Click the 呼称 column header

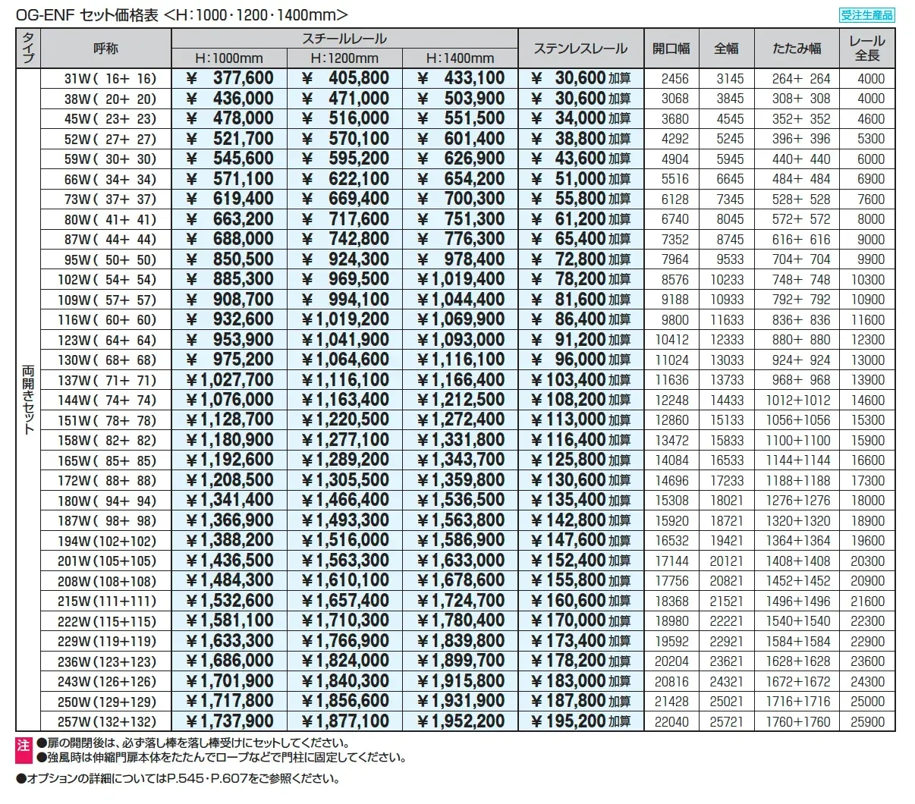[x=105, y=49]
